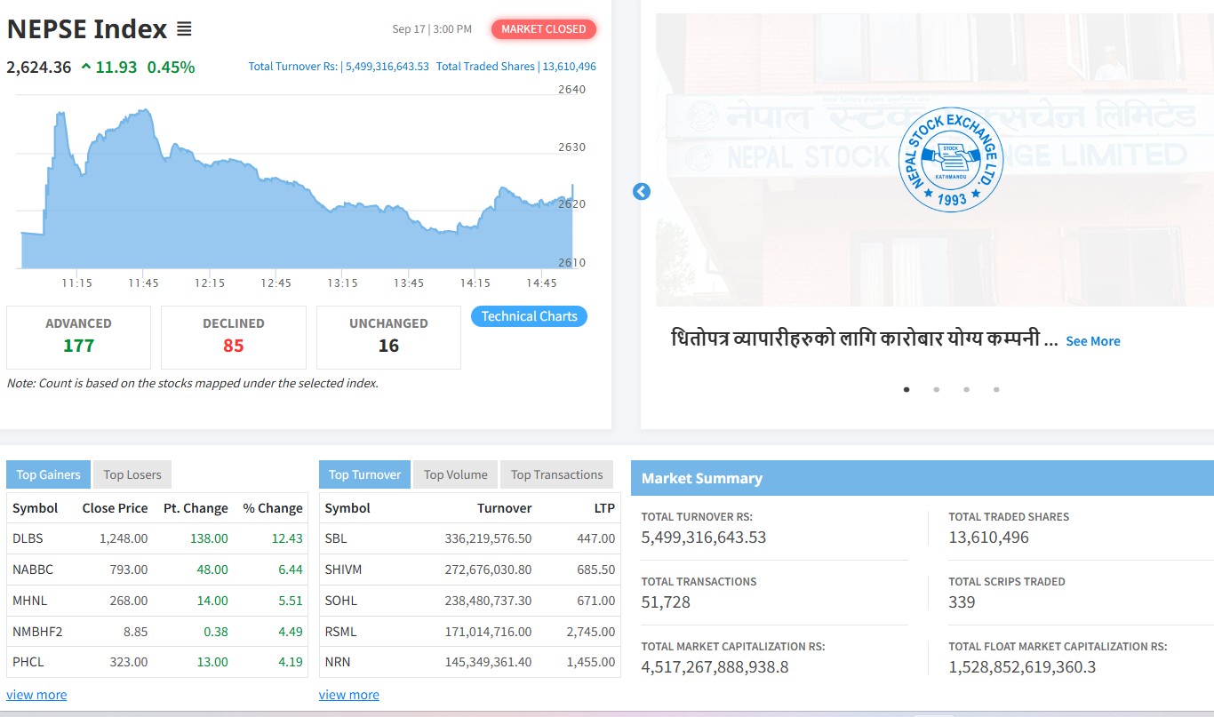
Task: Click the PHCL symbol row
Action: click(x=157, y=662)
